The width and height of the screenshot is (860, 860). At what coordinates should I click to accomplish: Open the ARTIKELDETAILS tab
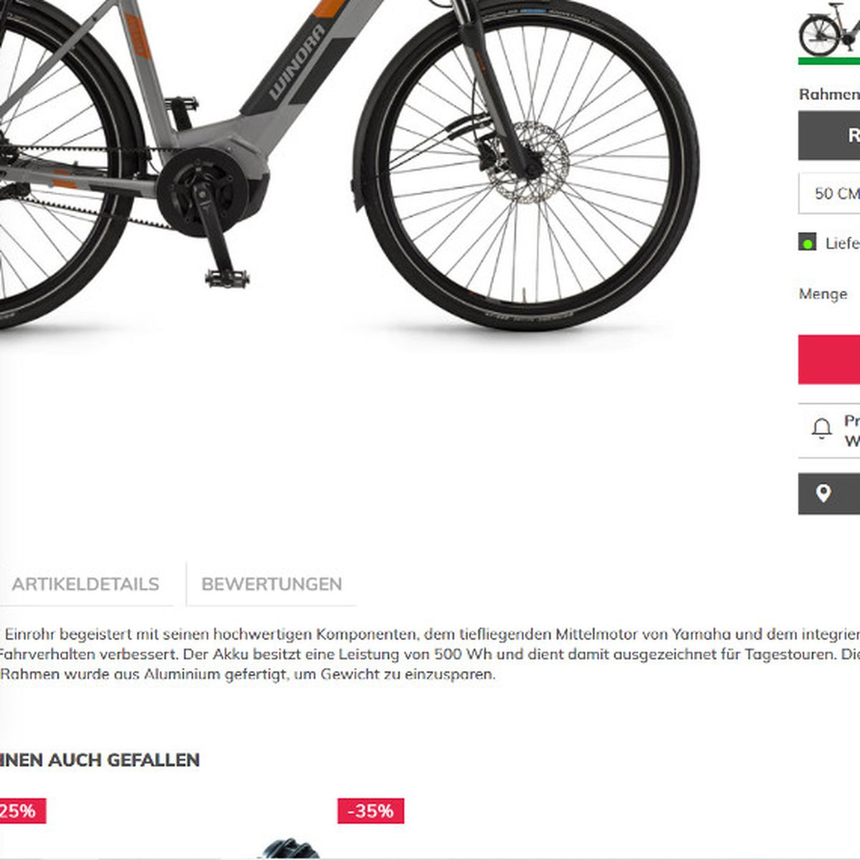85,584
